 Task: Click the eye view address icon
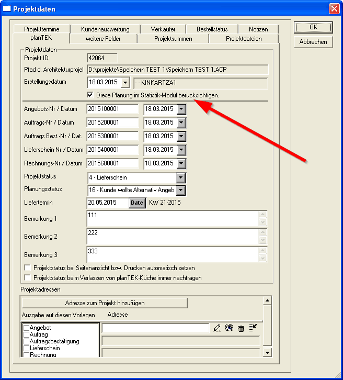pyautogui.click(x=229, y=328)
